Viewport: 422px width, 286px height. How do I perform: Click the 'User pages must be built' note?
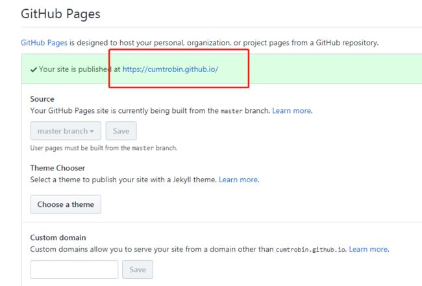104,148
